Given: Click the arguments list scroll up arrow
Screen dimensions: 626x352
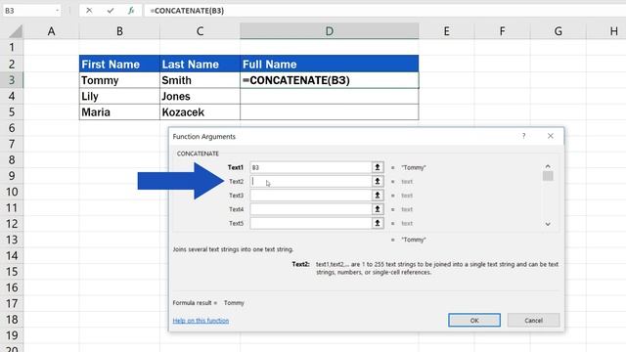Looking at the screenshot, I should click(548, 166).
